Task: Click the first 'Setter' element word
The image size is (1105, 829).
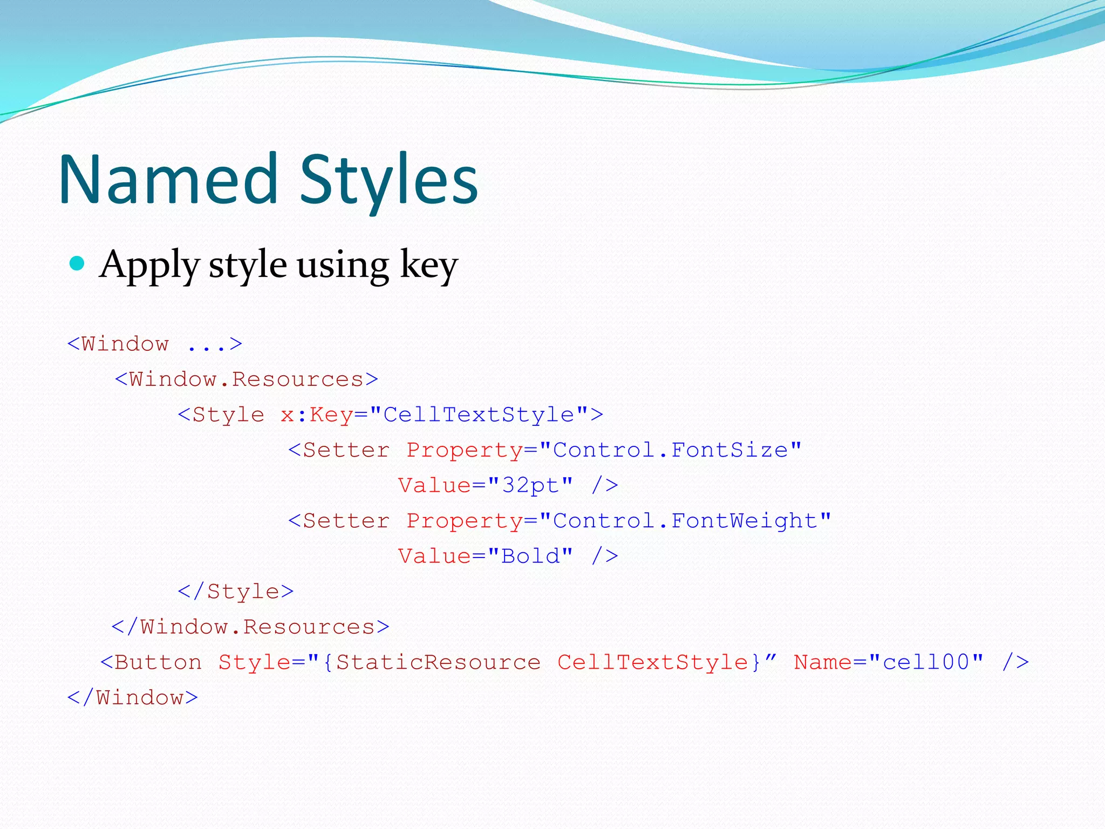Action: click(x=346, y=450)
